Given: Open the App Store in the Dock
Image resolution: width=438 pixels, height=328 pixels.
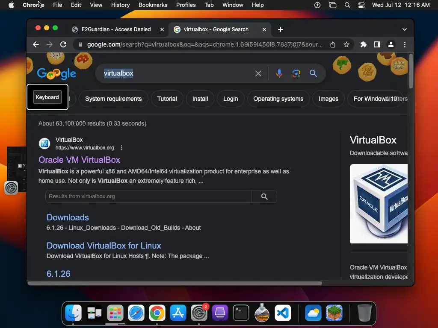Looking at the screenshot, I should [178, 313].
